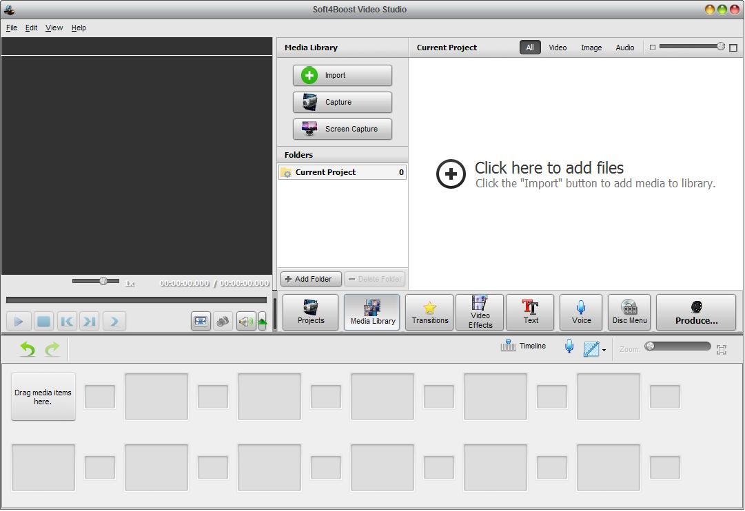Redo the last undone action

52,350
